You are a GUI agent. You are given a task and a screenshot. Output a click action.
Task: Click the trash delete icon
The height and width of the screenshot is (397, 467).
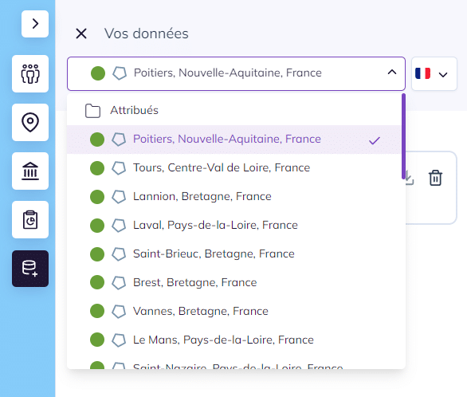click(x=435, y=178)
